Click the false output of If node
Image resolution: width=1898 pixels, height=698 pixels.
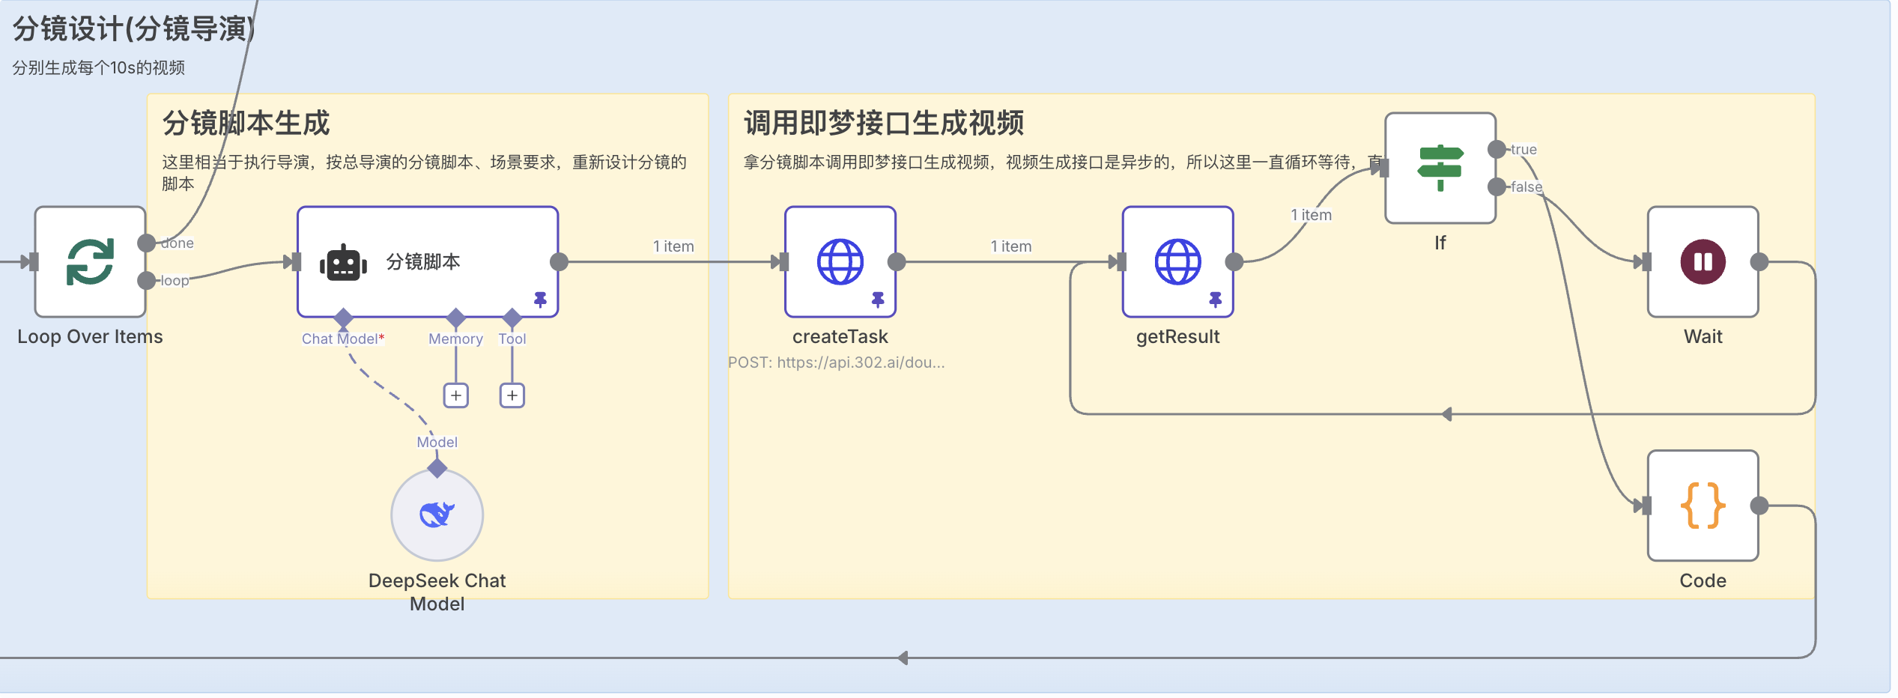point(1497,186)
